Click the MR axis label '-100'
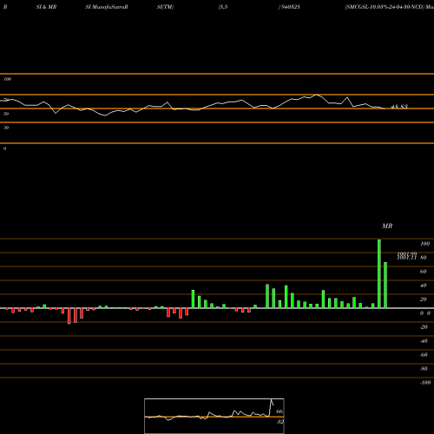434x434 pixels. point(424,383)
